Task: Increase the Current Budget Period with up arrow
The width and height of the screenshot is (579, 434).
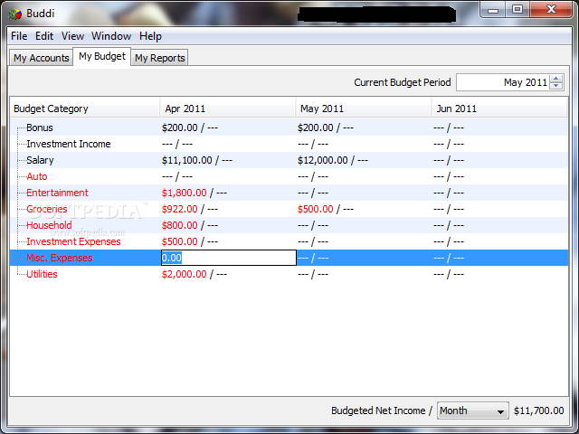Action: [556, 79]
